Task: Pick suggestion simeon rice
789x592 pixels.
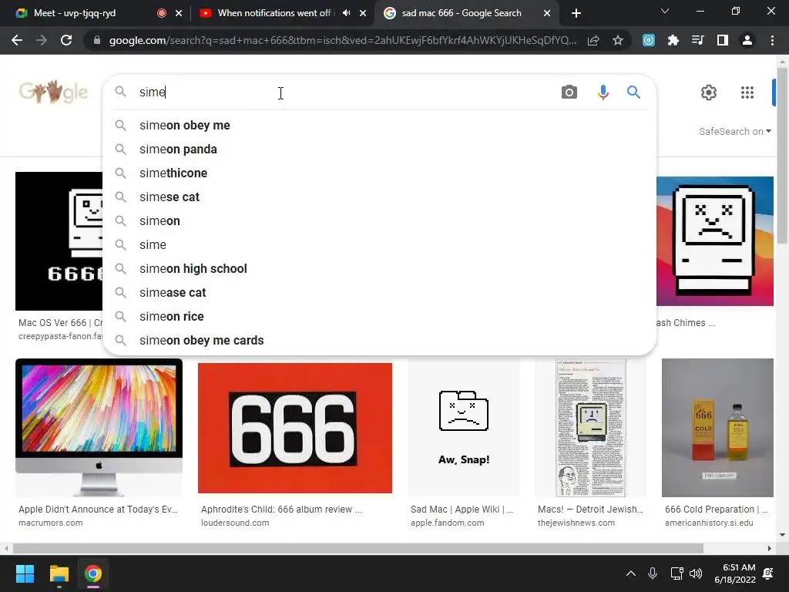Action: coord(379,317)
